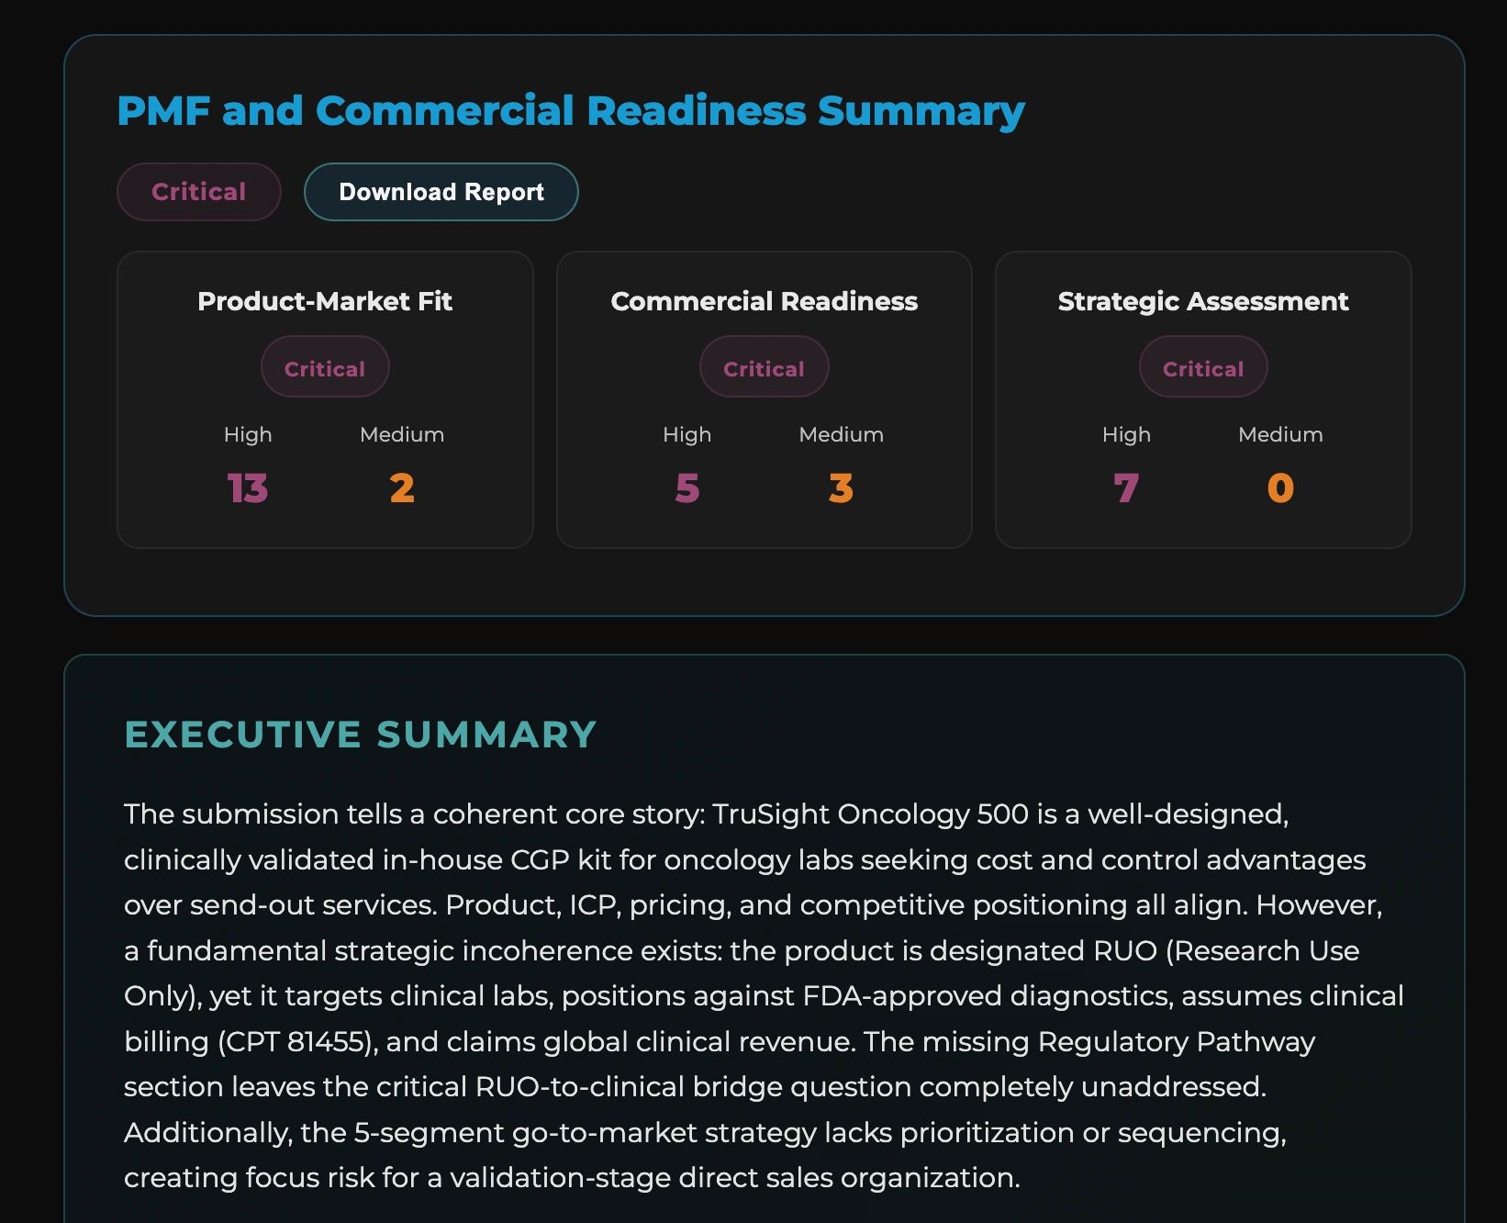Click the High label in Product-Market Fit
Viewport: 1507px width, 1223px height.
(x=247, y=434)
